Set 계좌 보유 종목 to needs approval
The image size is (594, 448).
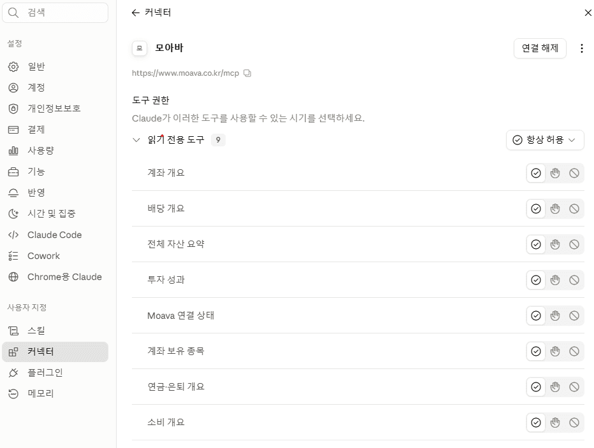click(555, 351)
